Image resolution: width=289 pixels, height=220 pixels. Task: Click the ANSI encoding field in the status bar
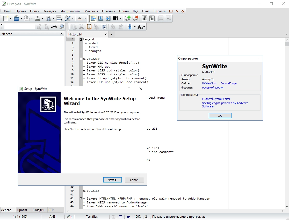[x=53, y=217]
